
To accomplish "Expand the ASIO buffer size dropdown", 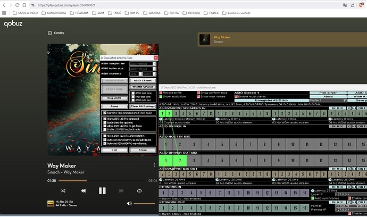I will click(x=143, y=69).
